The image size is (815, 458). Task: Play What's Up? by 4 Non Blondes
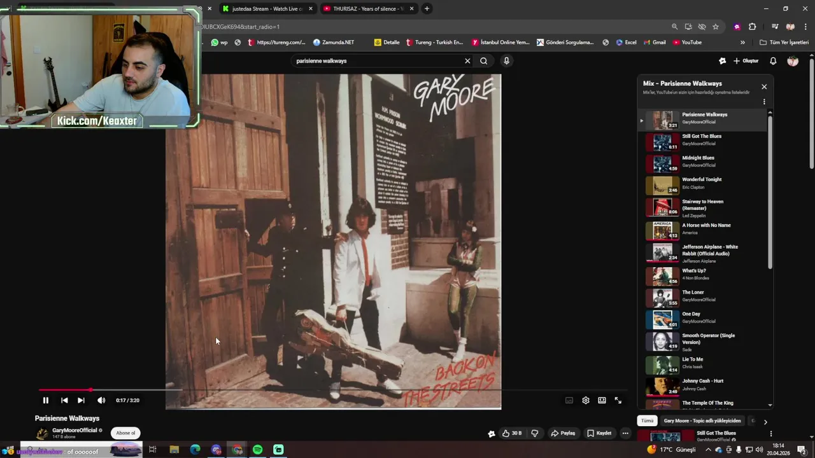point(704,276)
